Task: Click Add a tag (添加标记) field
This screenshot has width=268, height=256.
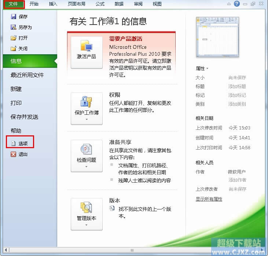Action: click(x=237, y=95)
